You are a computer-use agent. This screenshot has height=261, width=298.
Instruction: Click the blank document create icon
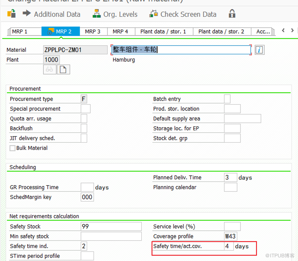coord(63,69)
